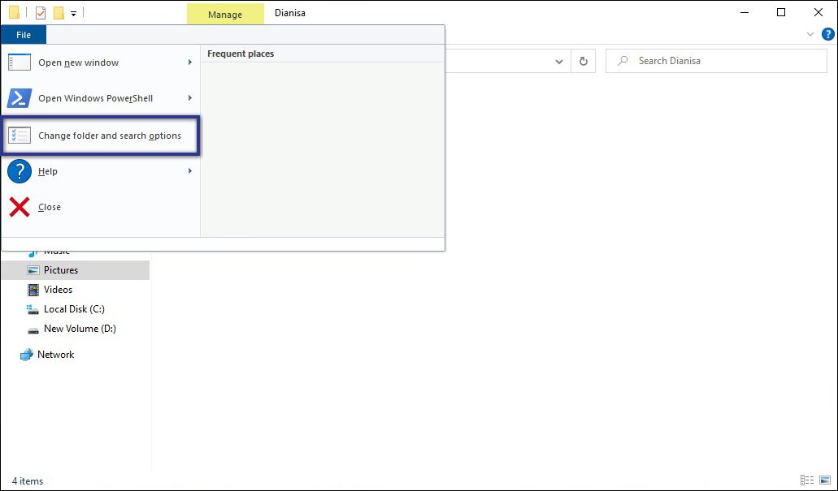Click the refresh icon next to address bar
This screenshot has height=491, width=838.
pos(583,60)
